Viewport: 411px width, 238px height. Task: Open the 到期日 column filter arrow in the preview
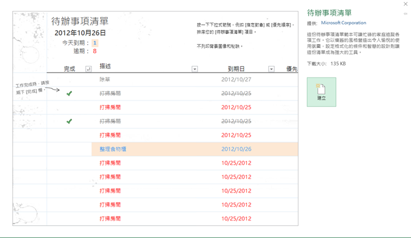point(271,69)
